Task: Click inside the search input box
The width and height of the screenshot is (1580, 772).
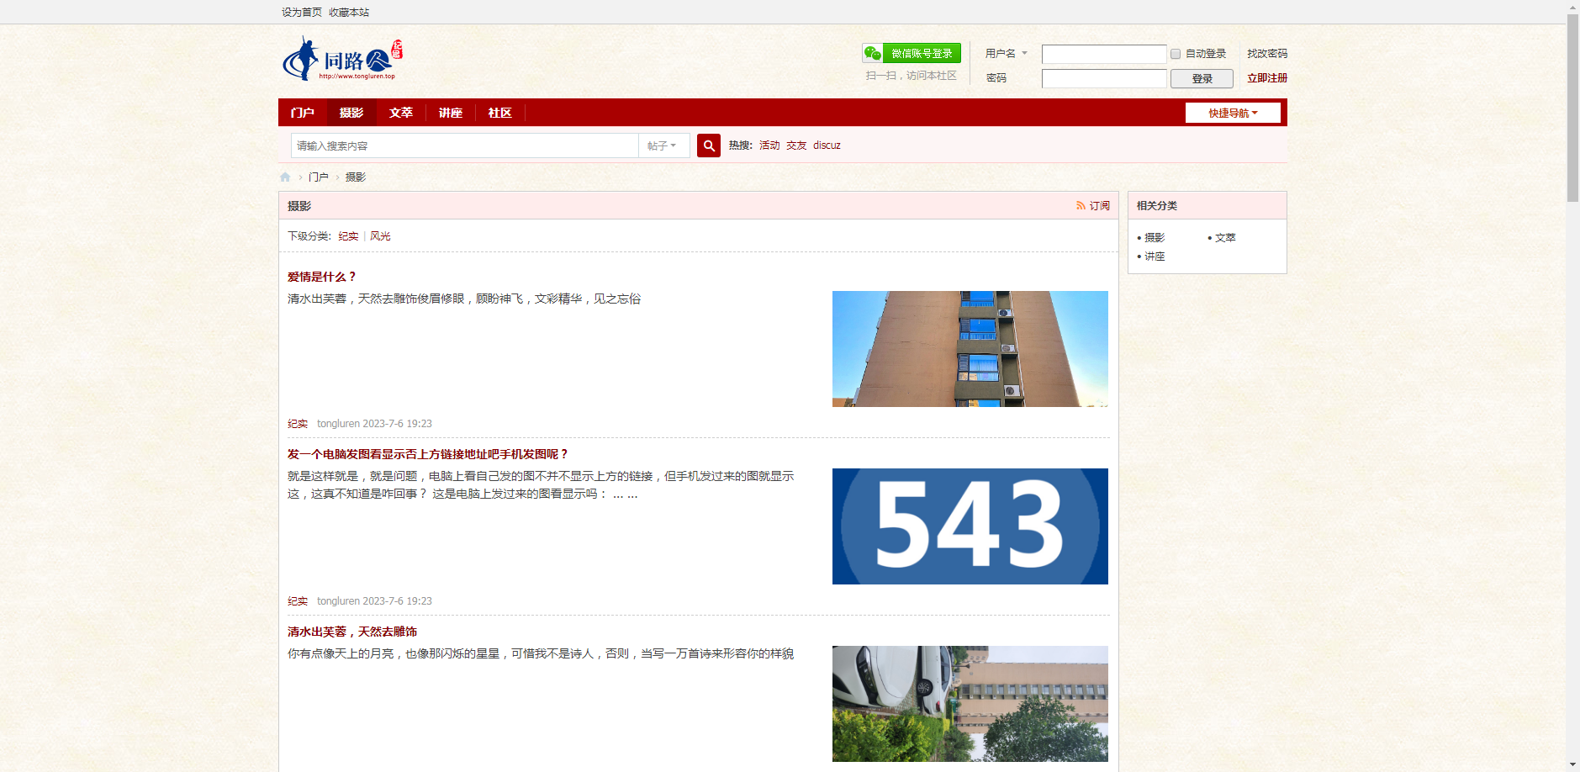Action: tap(462, 145)
